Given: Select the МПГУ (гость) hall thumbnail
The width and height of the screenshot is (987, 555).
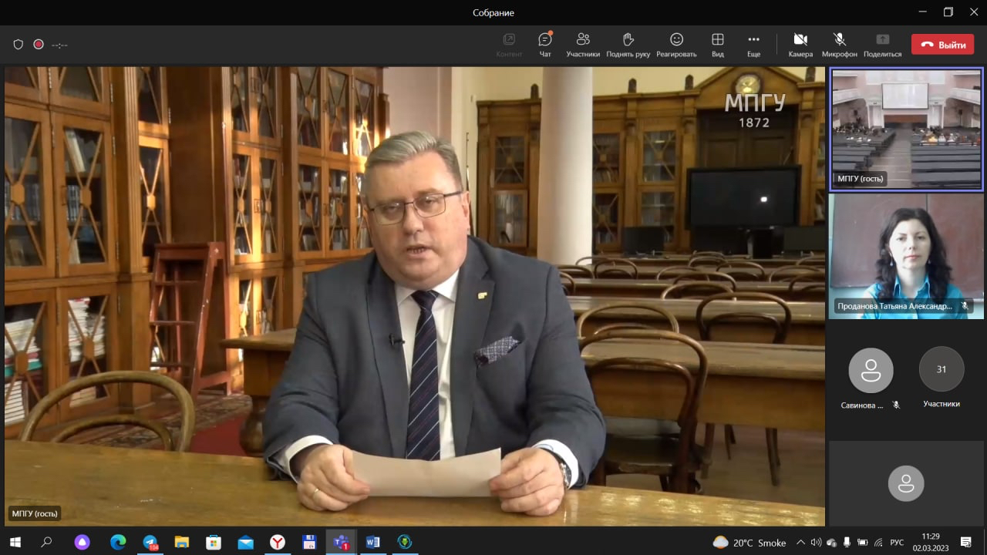Looking at the screenshot, I should click(905, 129).
